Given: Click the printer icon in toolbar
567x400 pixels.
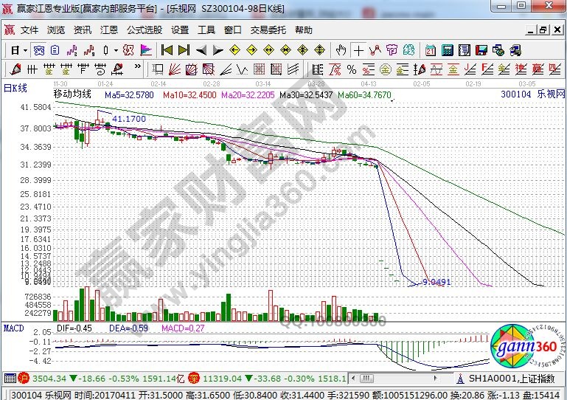Looking at the screenshot, I should pos(500,50).
